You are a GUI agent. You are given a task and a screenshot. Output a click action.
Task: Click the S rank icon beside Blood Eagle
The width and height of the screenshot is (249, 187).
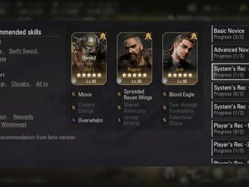164,94
